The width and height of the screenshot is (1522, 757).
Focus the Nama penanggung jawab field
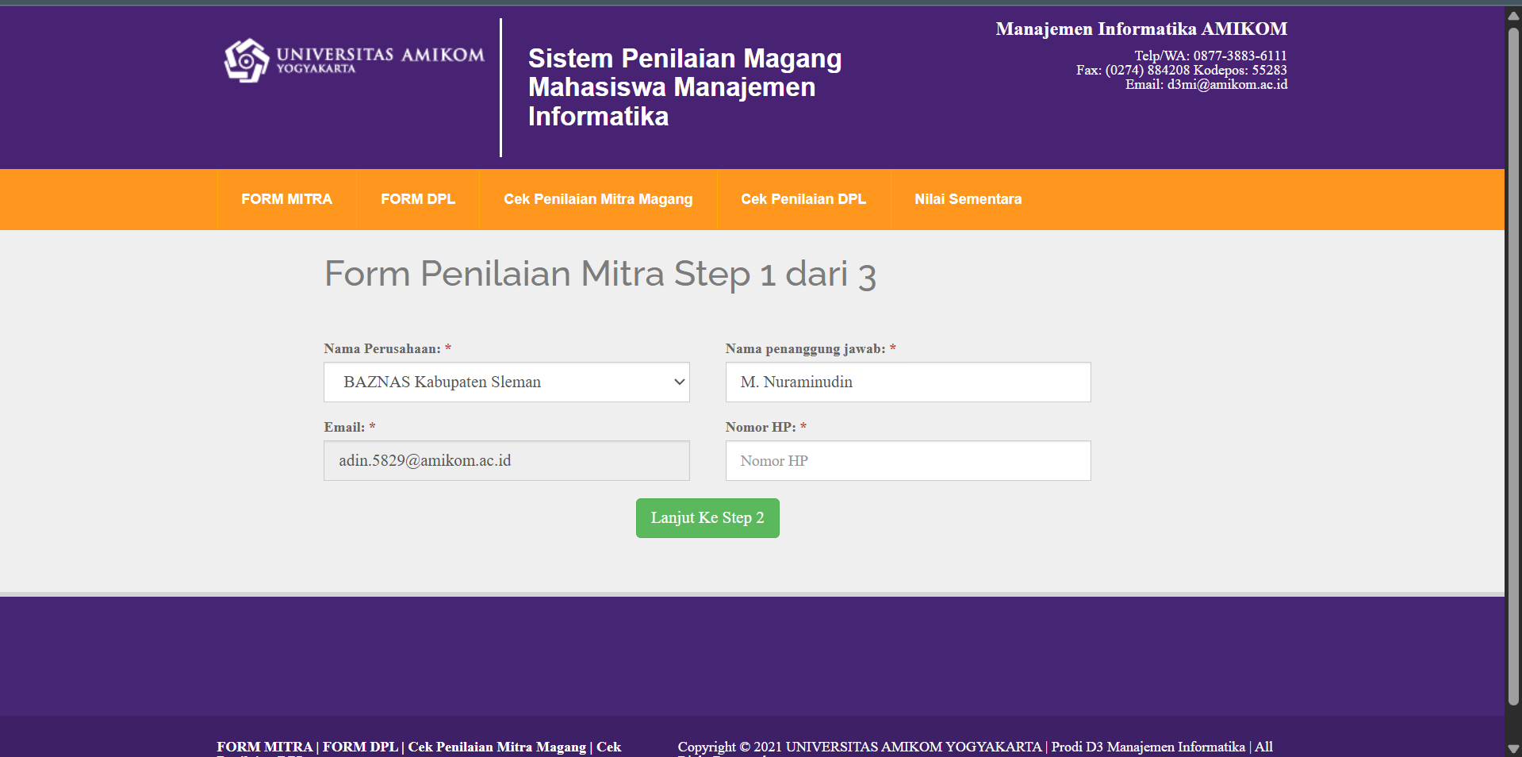pos(907,382)
